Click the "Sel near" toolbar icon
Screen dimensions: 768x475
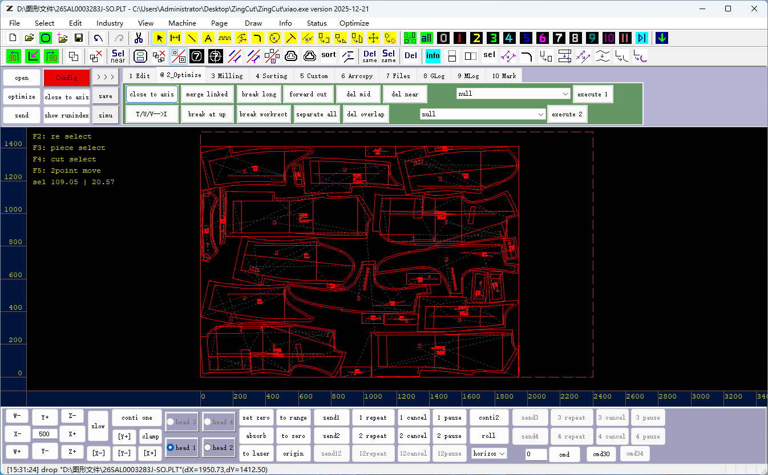(x=118, y=56)
